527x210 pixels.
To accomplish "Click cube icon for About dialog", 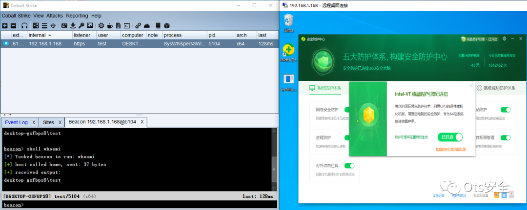I will [x=166, y=25].
